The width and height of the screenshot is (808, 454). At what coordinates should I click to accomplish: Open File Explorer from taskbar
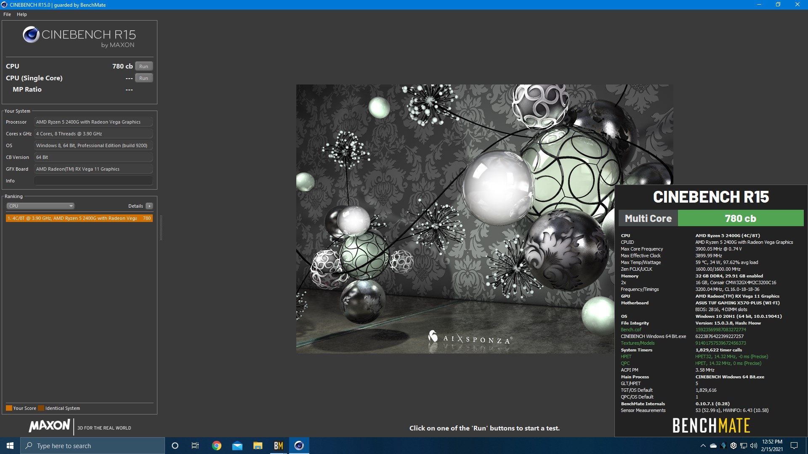(x=258, y=446)
